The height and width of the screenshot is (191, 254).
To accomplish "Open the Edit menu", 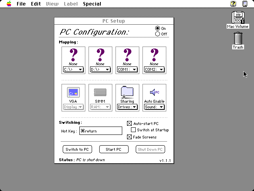I will point(36,4).
